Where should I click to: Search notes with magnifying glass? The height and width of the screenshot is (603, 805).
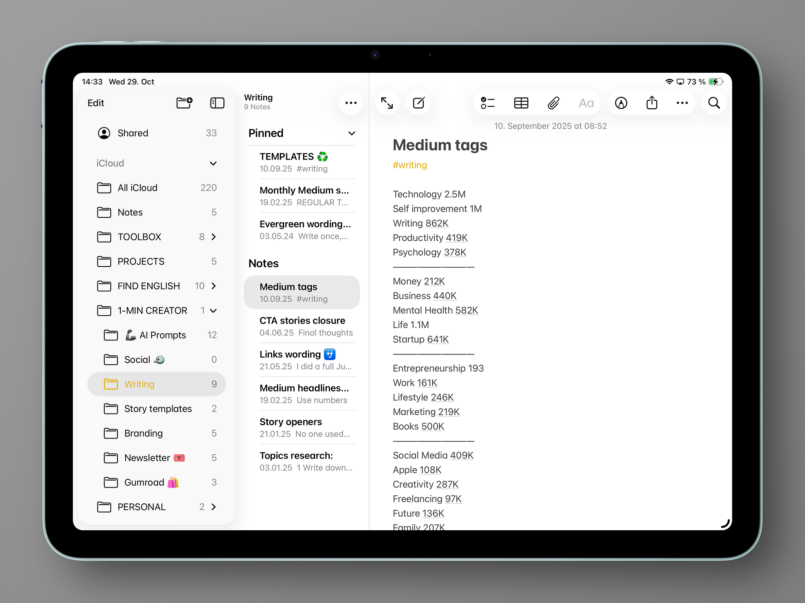pos(714,103)
